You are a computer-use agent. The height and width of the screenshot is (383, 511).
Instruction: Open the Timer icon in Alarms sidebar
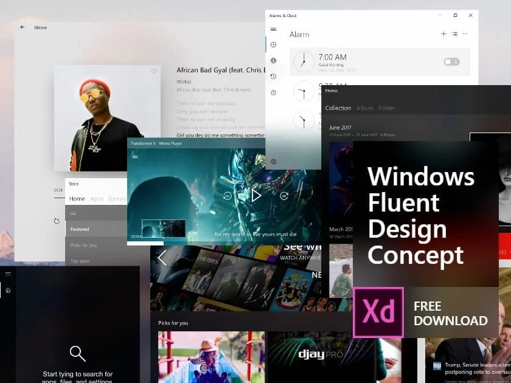[x=273, y=76]
